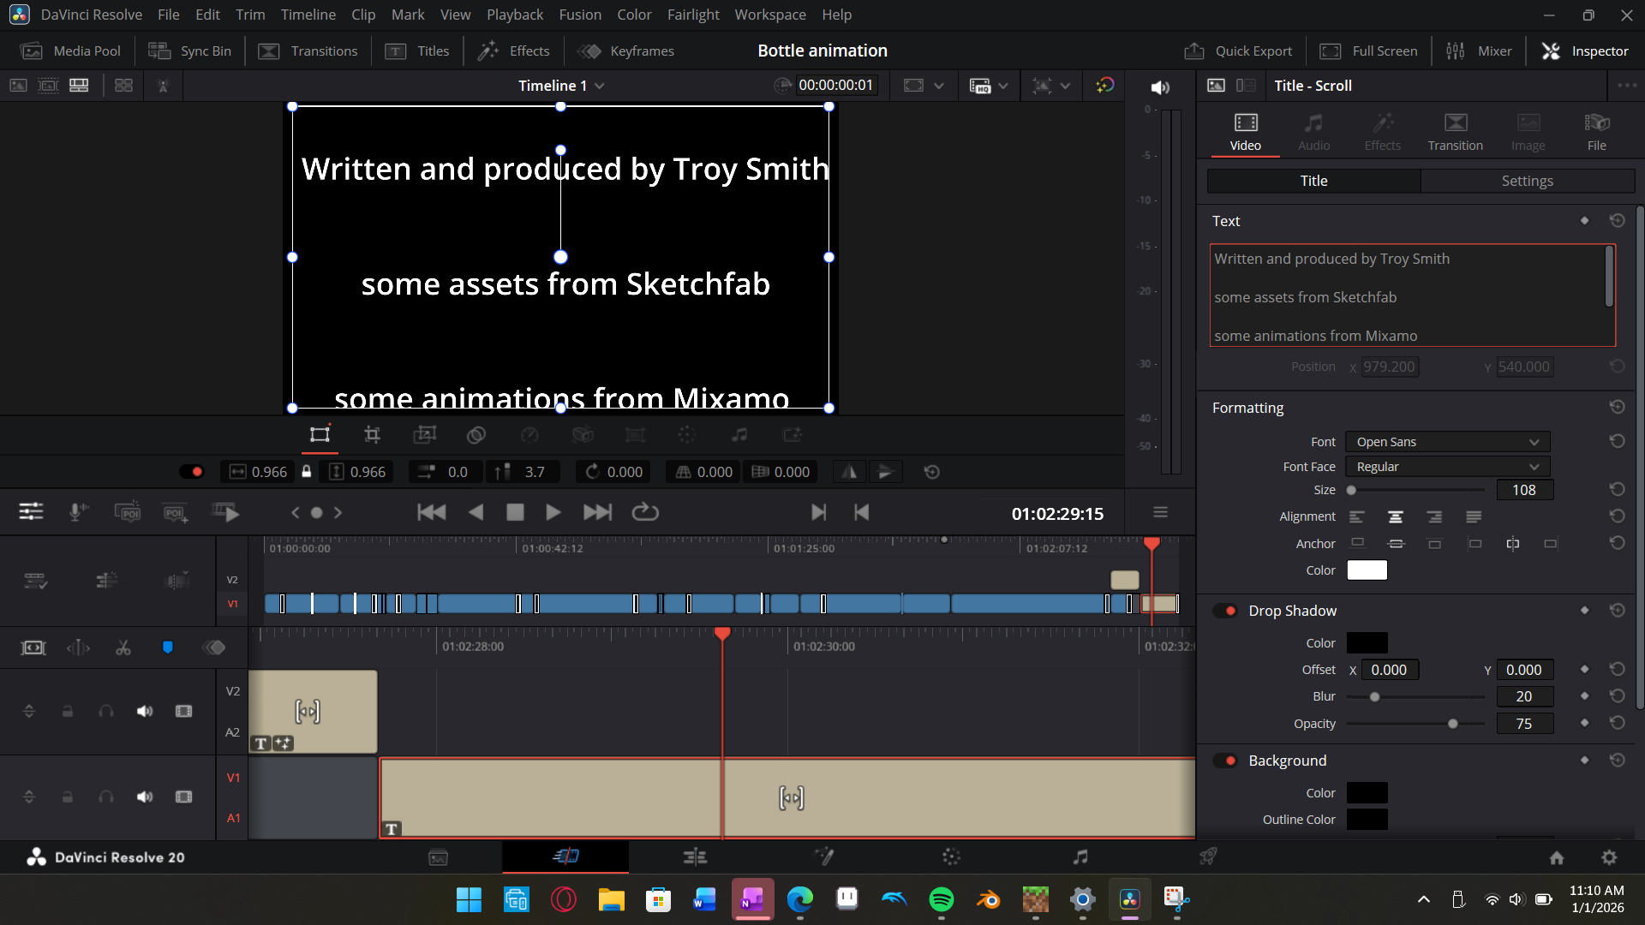Image resolution: width=1645 pixels, height=925 pixels.
Task: Open the Mixer panel
Action: (x=1479, y=51)
